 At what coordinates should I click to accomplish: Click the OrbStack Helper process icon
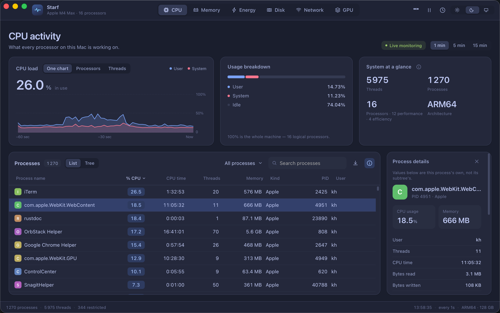click(x=18, y=232)
